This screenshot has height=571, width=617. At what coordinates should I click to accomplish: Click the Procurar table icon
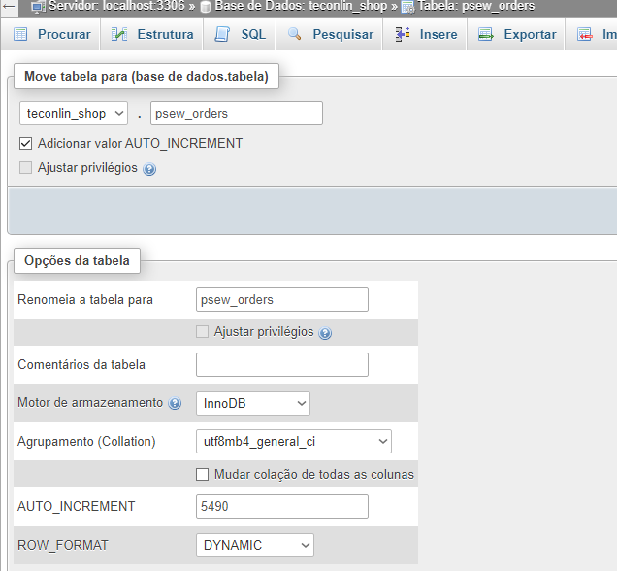coord(20,35)
